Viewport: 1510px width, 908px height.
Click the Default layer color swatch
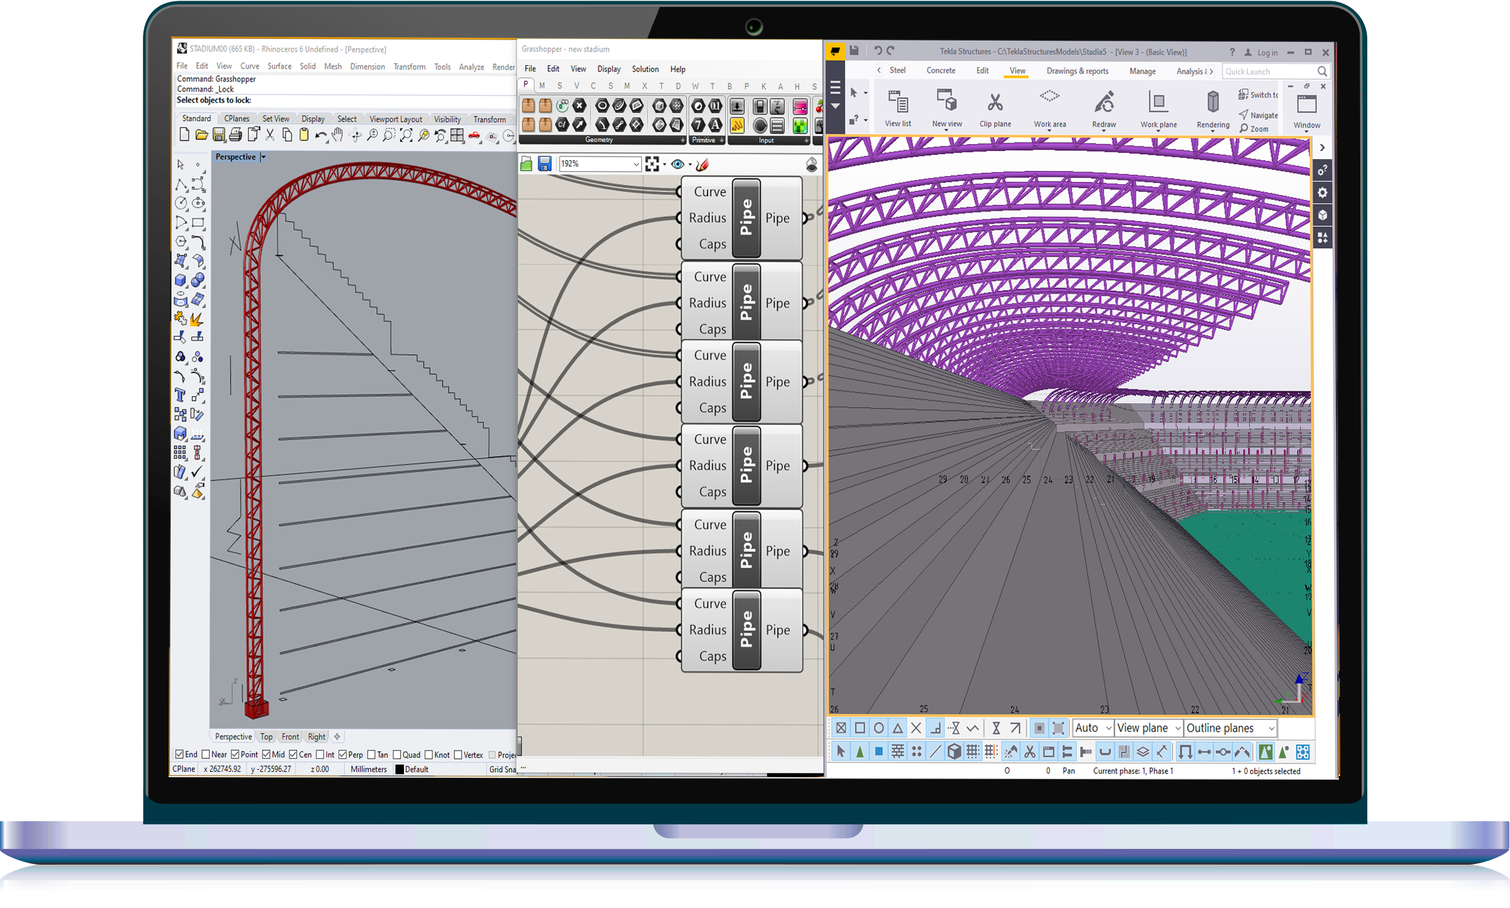(400, 769)
